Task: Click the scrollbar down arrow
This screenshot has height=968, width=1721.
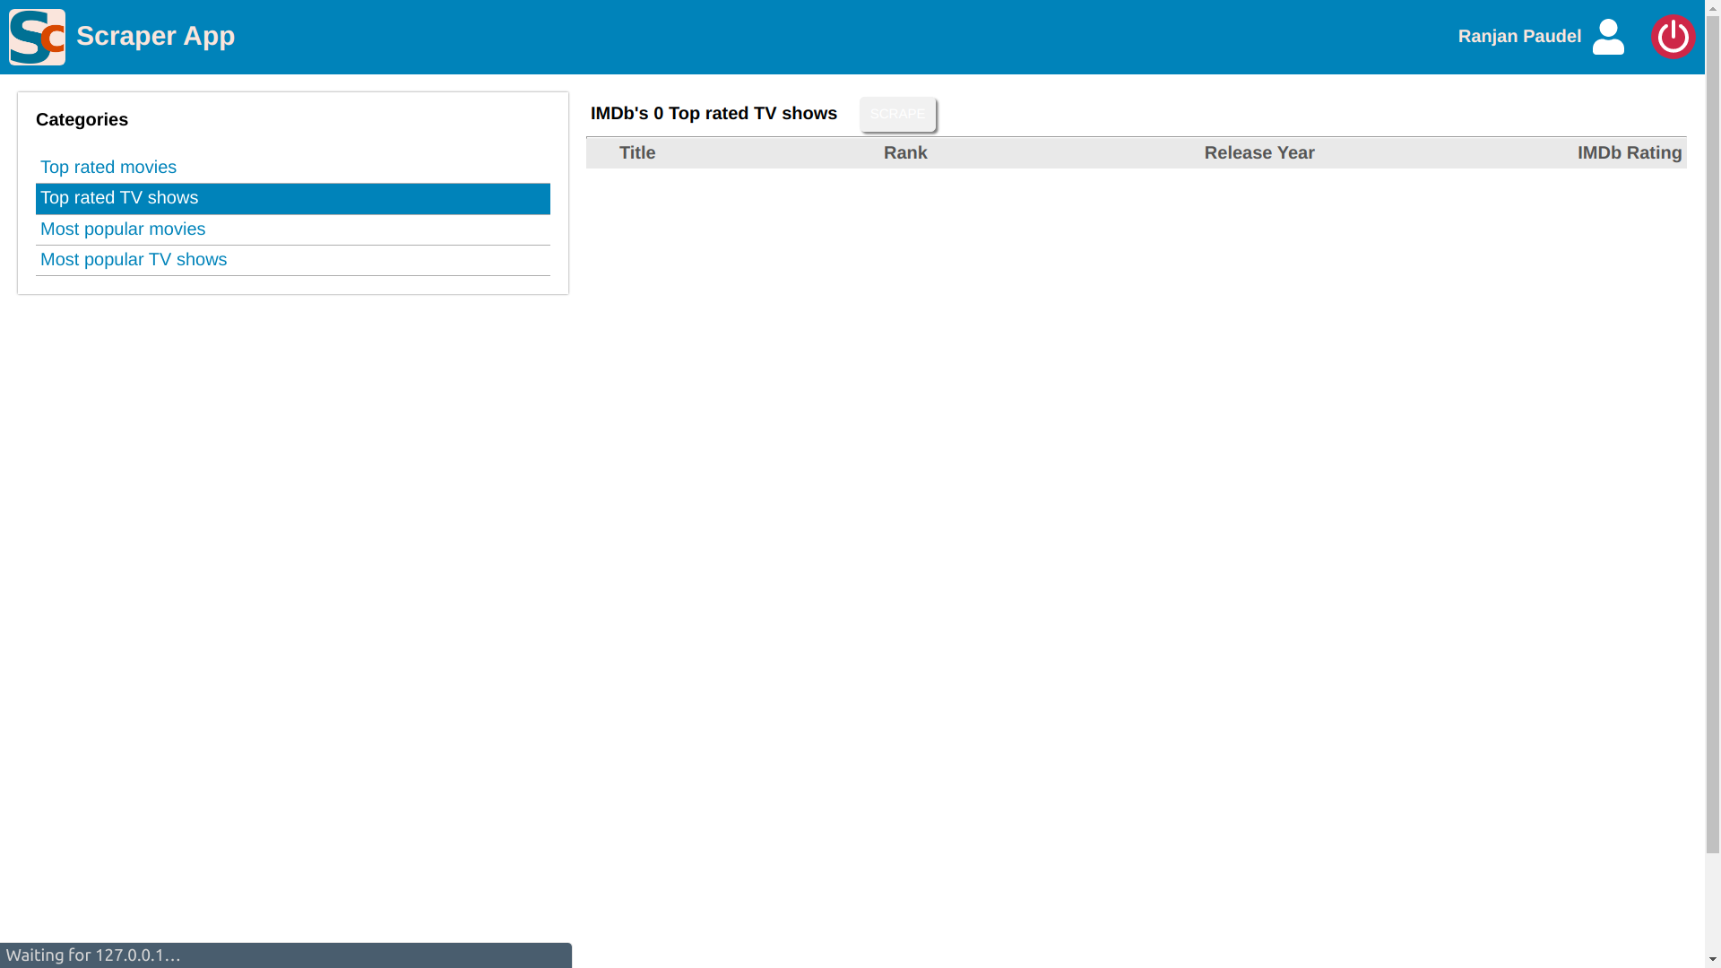Action: coord(1713,960)
